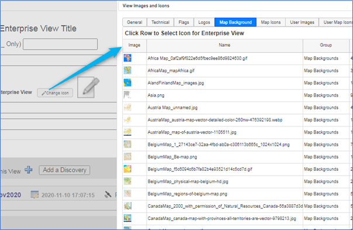Select the Africa Map gif thumbnail image
Viewport: 353px width, 230px height.
point(127,58)
